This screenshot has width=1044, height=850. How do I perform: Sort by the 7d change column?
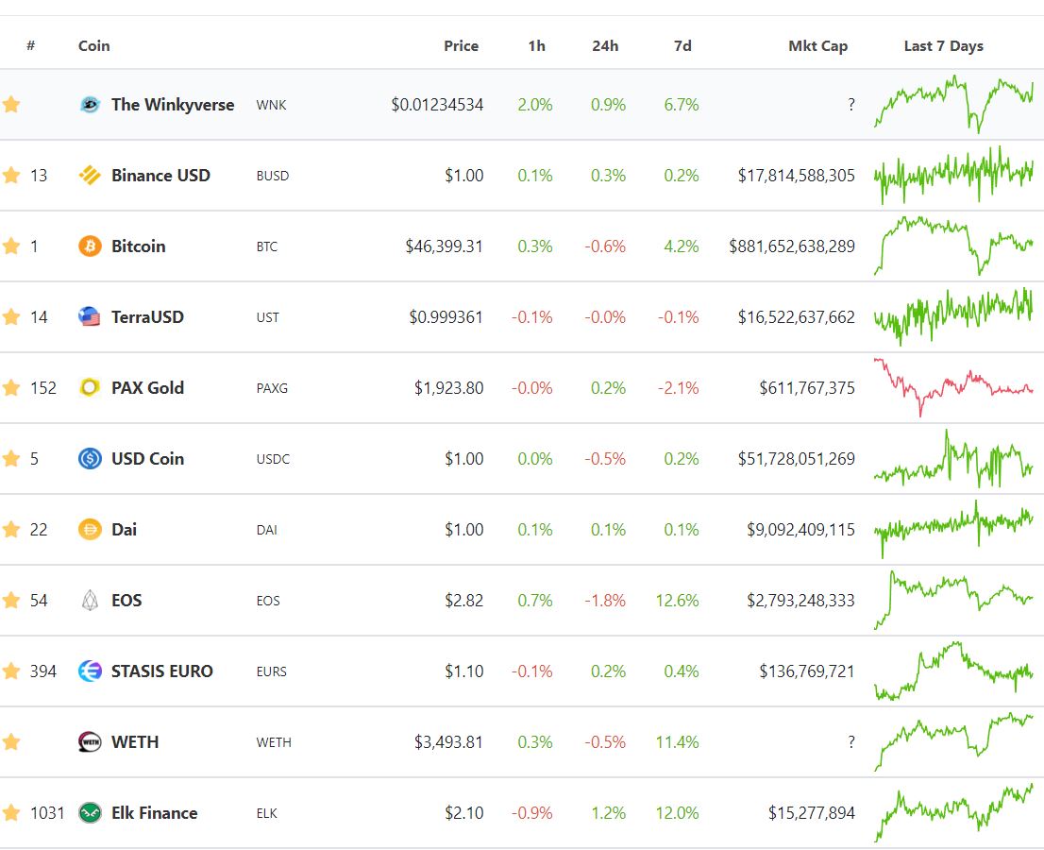(x=682, y=46)
